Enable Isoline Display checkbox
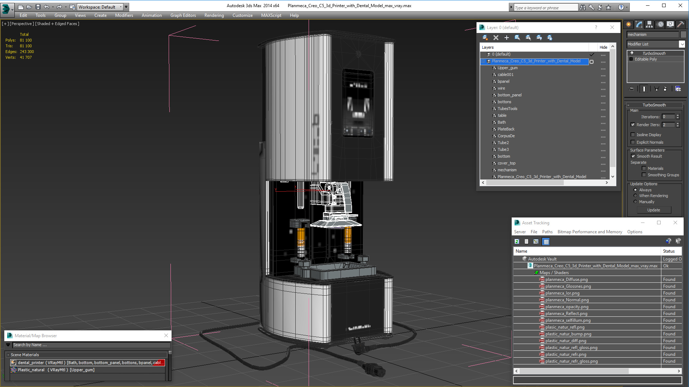This screenshot has width=689, height=387. click(633, 135)
